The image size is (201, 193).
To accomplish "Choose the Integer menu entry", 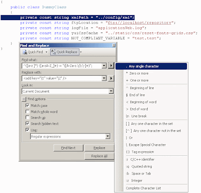I will (x=151, y=181).
